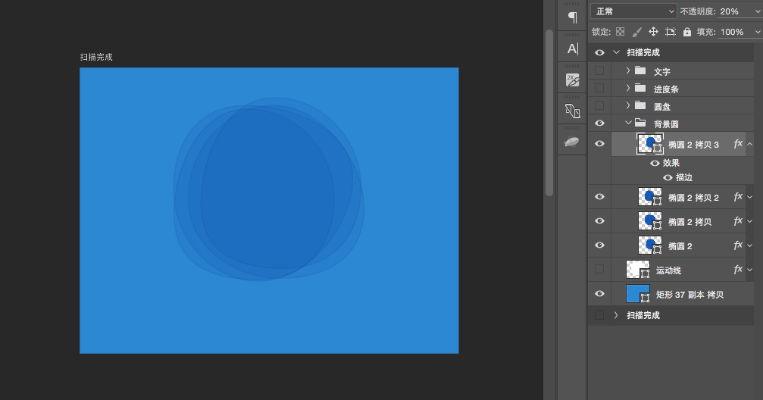Image resolution: width=763 pixels, height=400 pixels.
Task: Hide the 椭圆 2 layer
Action: (x=599, y=245)
